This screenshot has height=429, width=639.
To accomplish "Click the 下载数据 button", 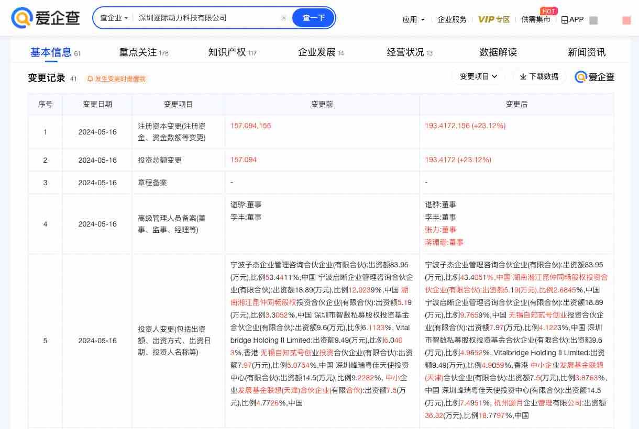I will (539, 76).
